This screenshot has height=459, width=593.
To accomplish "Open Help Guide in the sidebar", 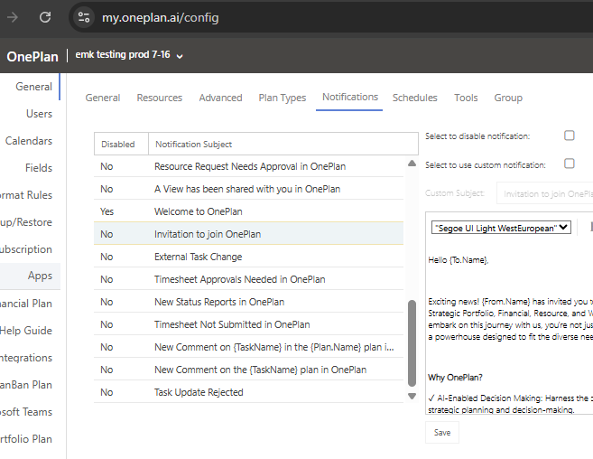I will click(26, 331).
